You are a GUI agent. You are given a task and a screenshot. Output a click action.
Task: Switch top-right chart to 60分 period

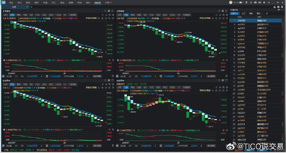tap(165, 15)
